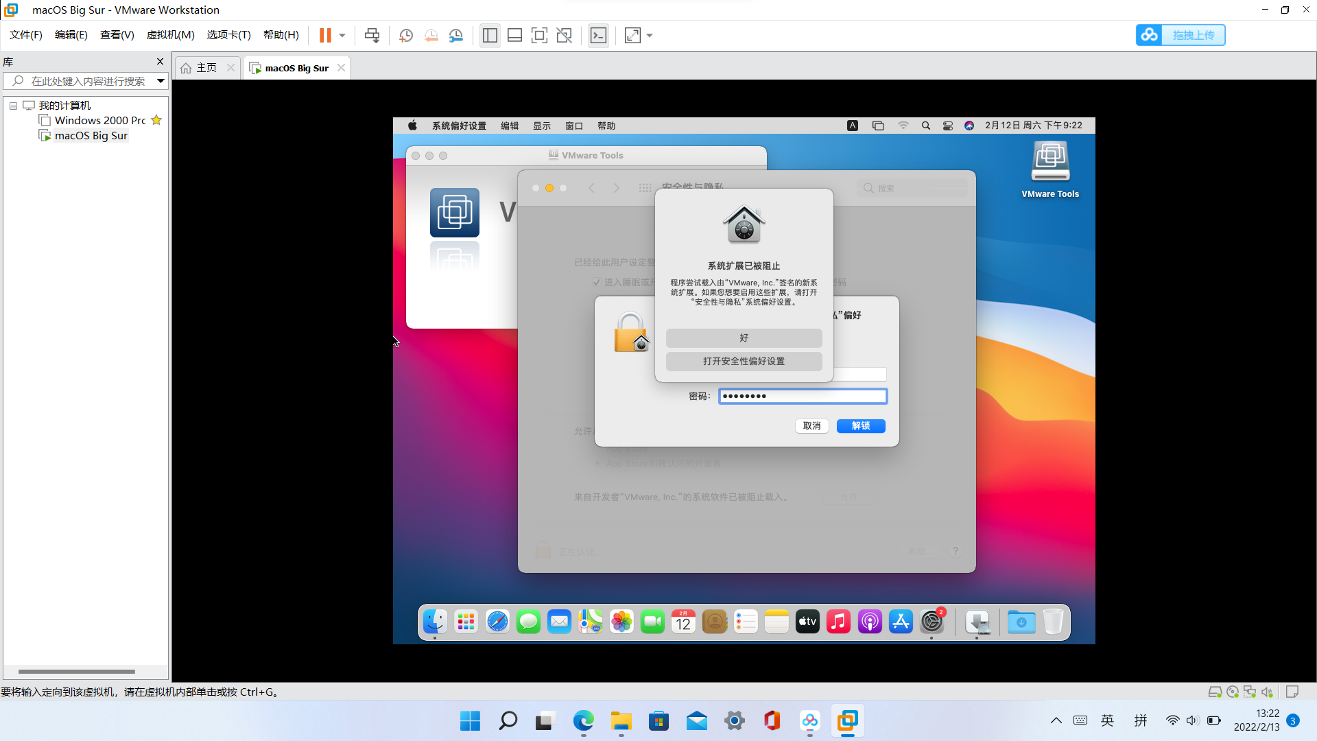Screen dimensions: 1317x741
Task: Expand the stretch guest options dropdown arrow
Action: (650, 35)
